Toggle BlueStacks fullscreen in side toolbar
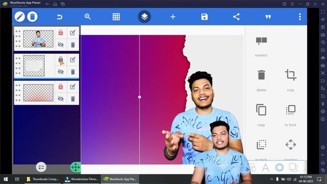This screenshot has height=184, width=327. coord(323,12)
